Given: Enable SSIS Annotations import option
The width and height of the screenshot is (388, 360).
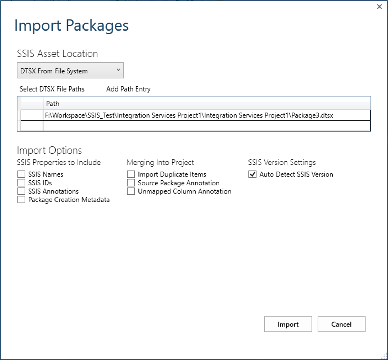Looking at the screenshot, I should (x=21, y=191).
